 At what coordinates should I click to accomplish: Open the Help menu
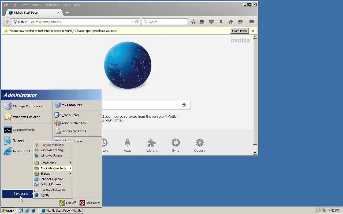[77, 5]
